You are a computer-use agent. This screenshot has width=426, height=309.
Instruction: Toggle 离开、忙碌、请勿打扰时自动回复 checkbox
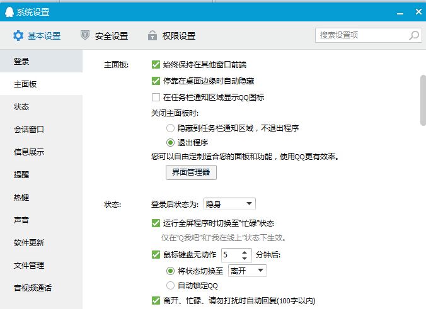(x=156, y=301)
